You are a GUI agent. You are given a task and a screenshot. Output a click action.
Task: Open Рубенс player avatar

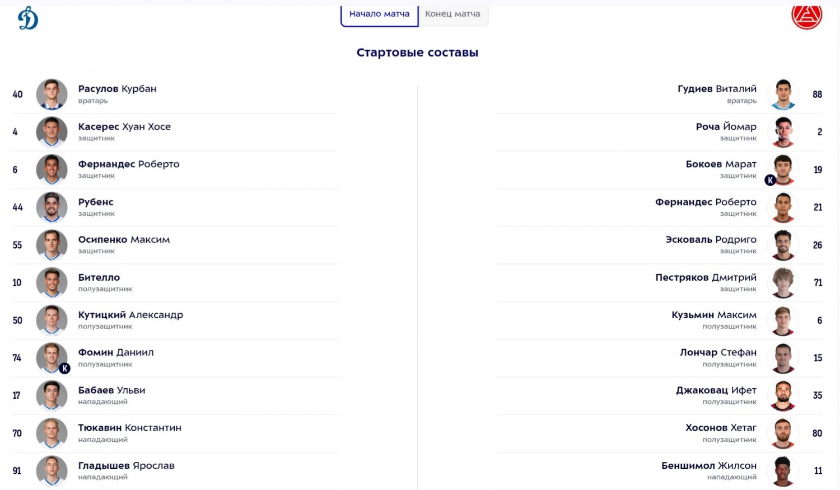52,207
